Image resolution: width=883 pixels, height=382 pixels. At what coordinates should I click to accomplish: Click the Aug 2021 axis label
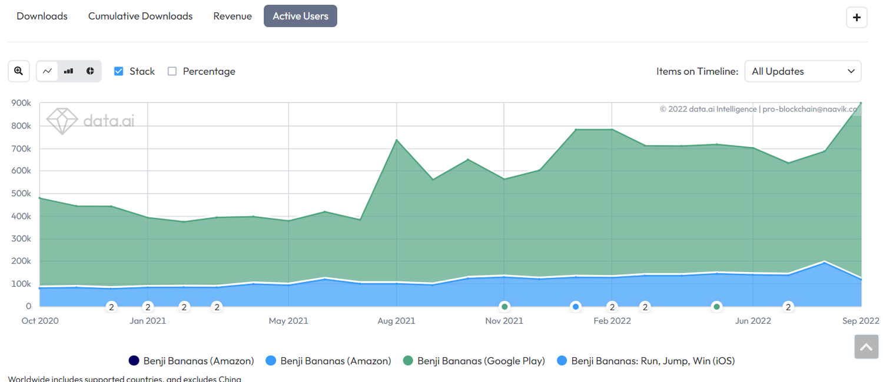tap(396, 321)
